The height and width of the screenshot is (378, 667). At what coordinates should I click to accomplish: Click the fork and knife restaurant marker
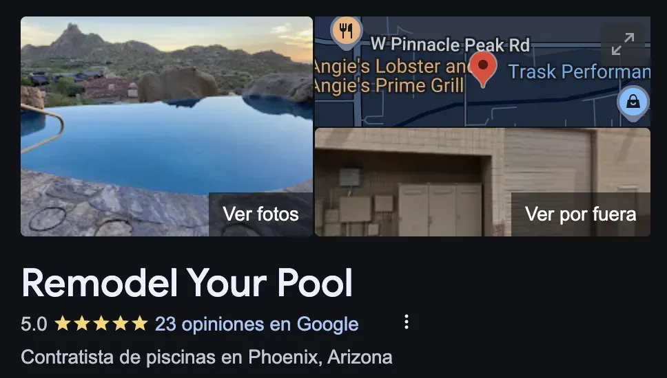pos(347,32)
